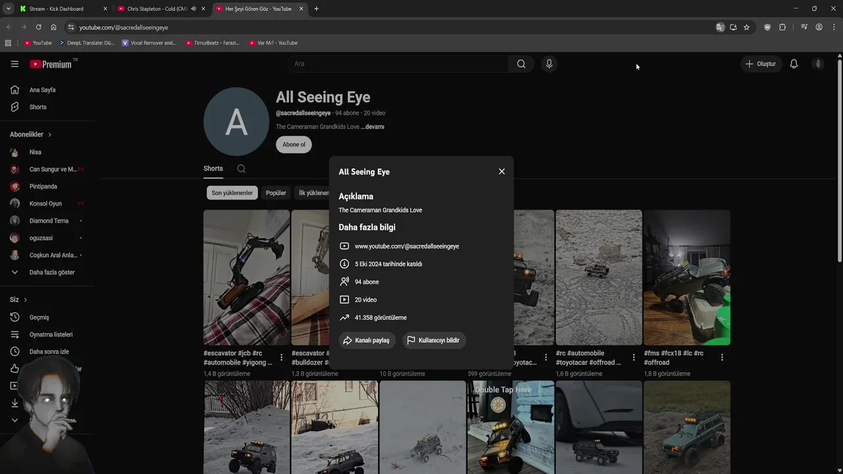Open options for the #escavator #jcb short
Image resolution: width=843 pixels, height=474 pixels.
281,357
